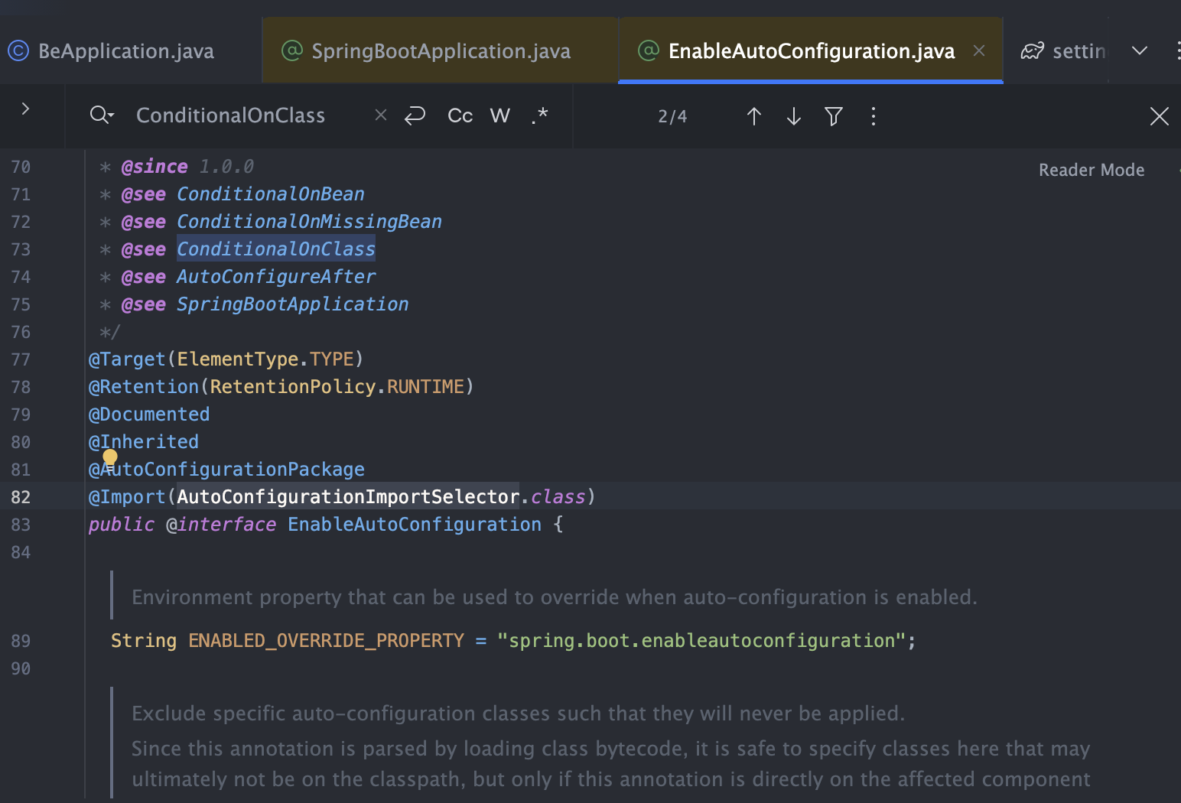Click the ENABLED_OVERRIDE_PROPERTY constant name
Viewport: 1181px width, 803px height.
pyautogui.click(x=327, y=641)
